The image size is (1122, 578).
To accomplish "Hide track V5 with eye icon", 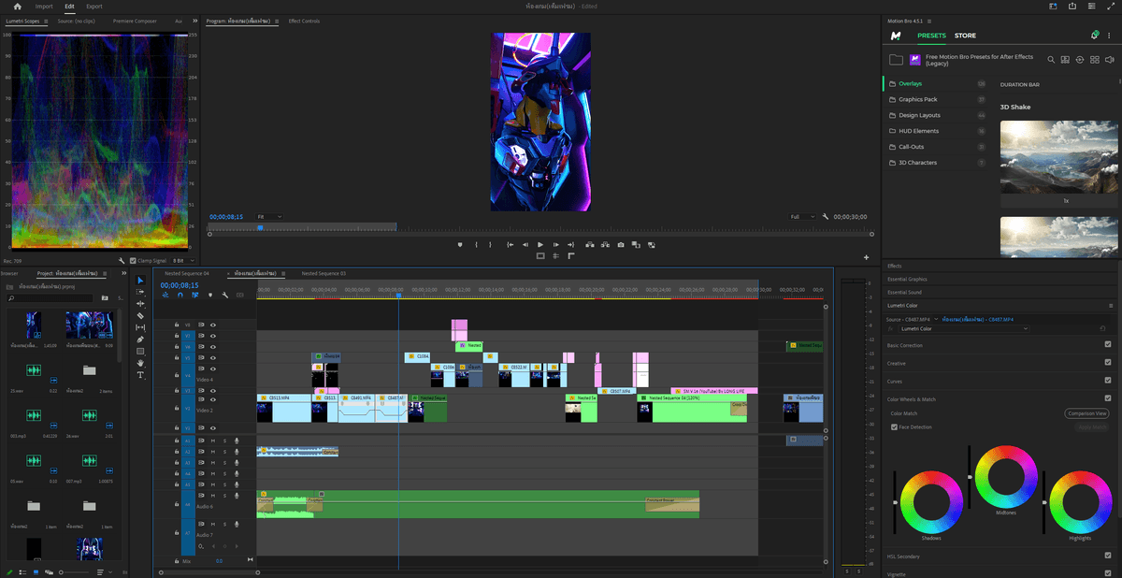I will (x=213, y=358).
